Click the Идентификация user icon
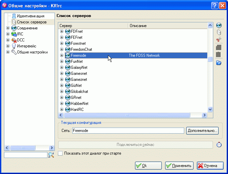Image resolution: width=228 pixels, height=174 pixels. (14, 16)
